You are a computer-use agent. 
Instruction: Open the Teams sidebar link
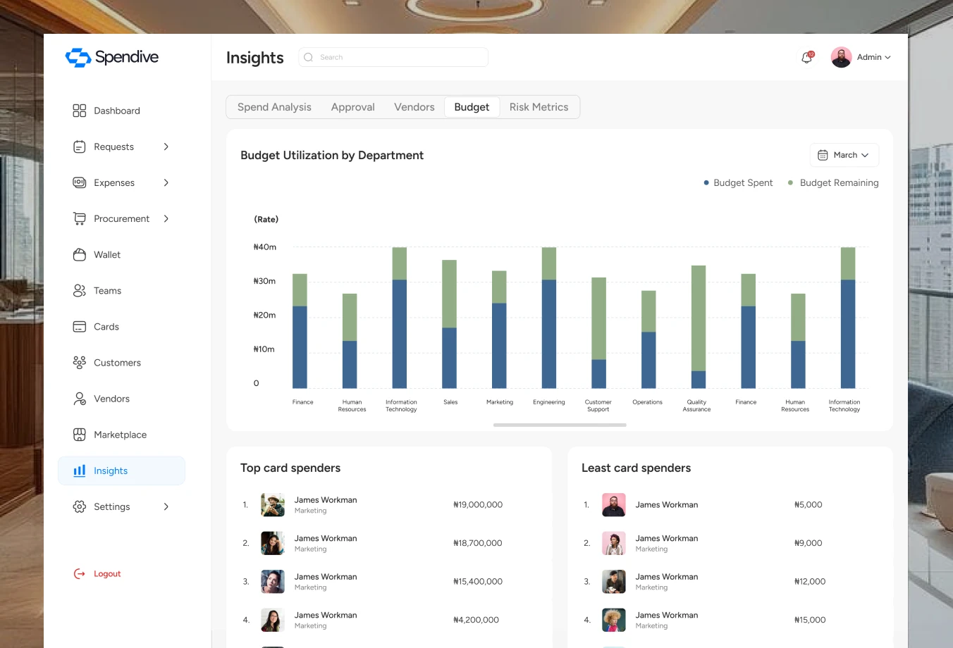click(x=108, y=290)
